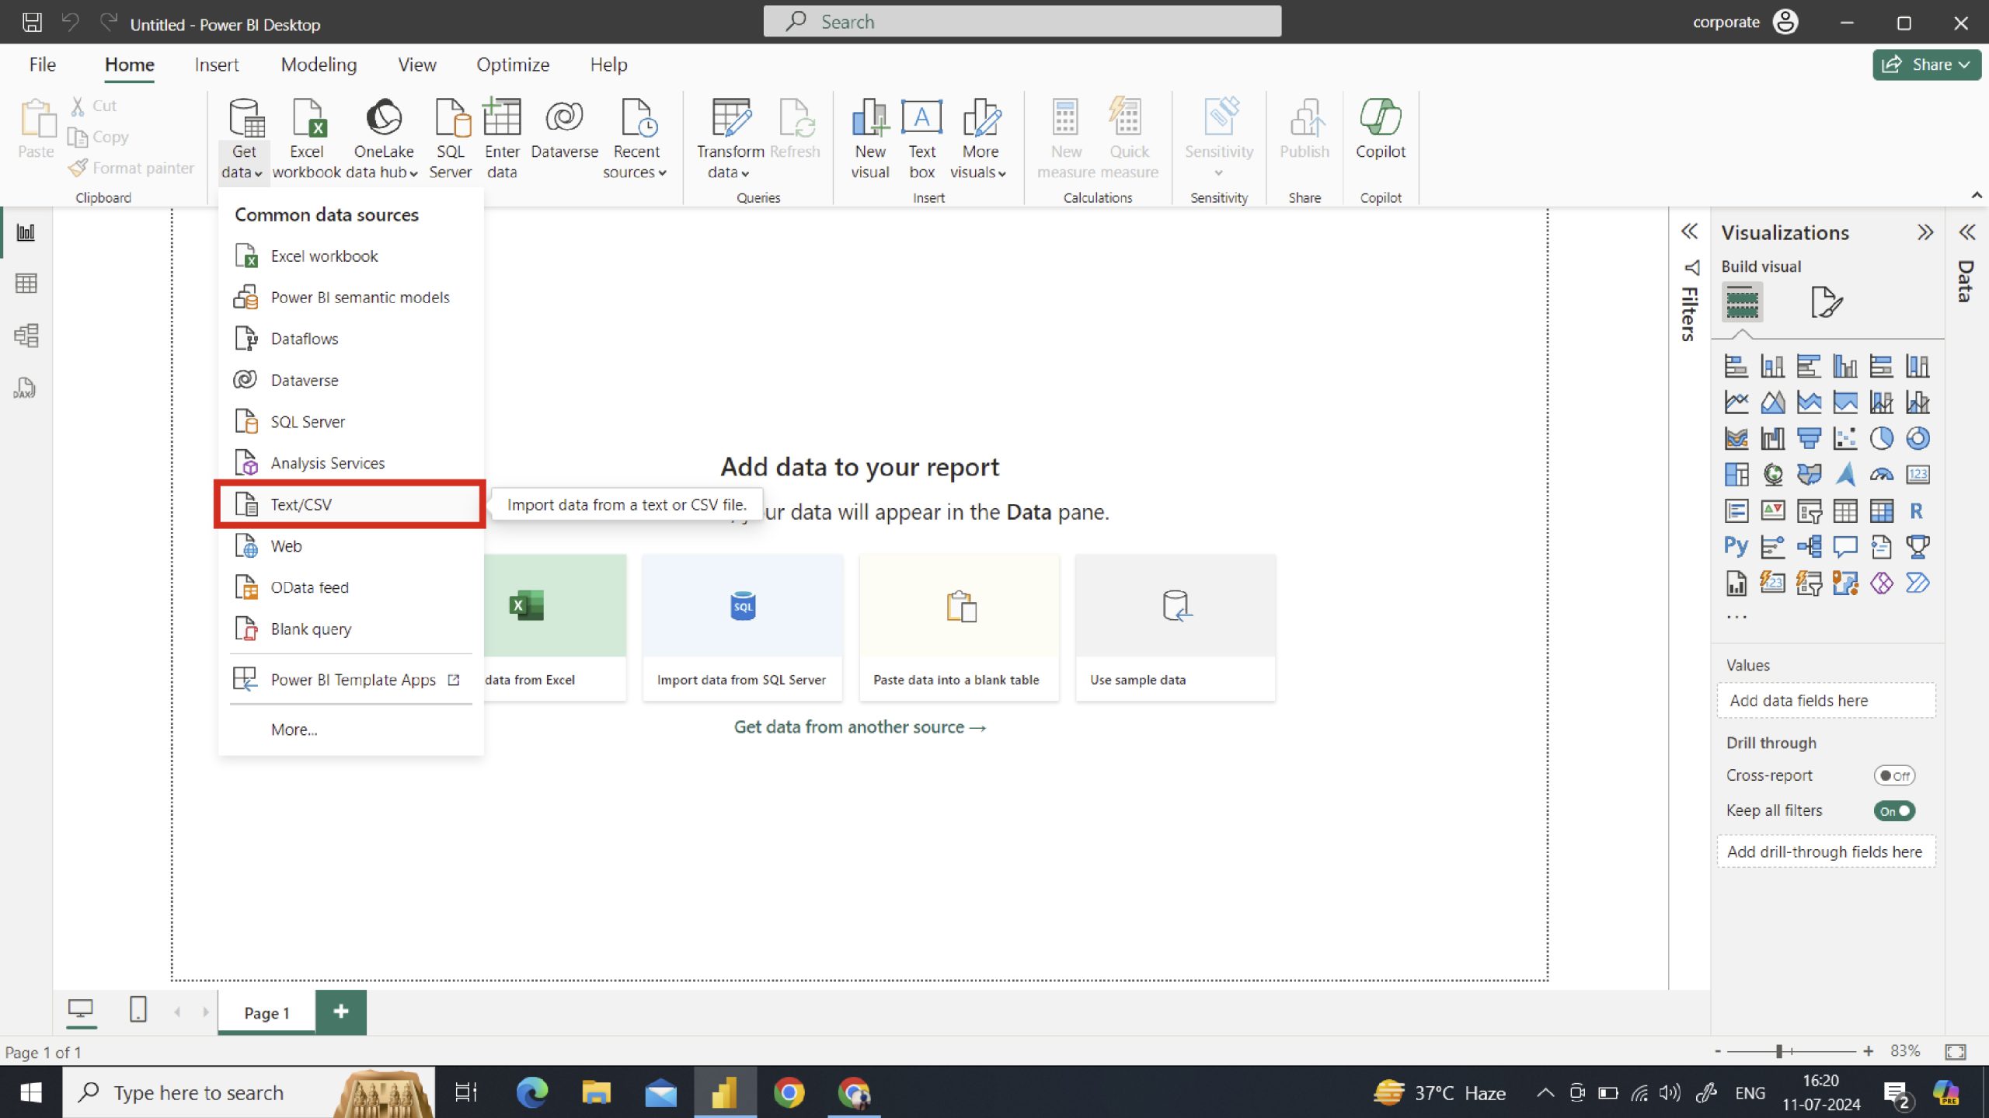Expand the Data pane

1966,232
